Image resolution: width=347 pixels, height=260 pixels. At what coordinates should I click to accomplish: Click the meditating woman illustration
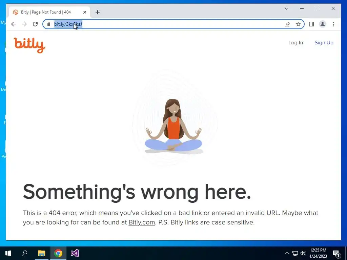point(174,126)
